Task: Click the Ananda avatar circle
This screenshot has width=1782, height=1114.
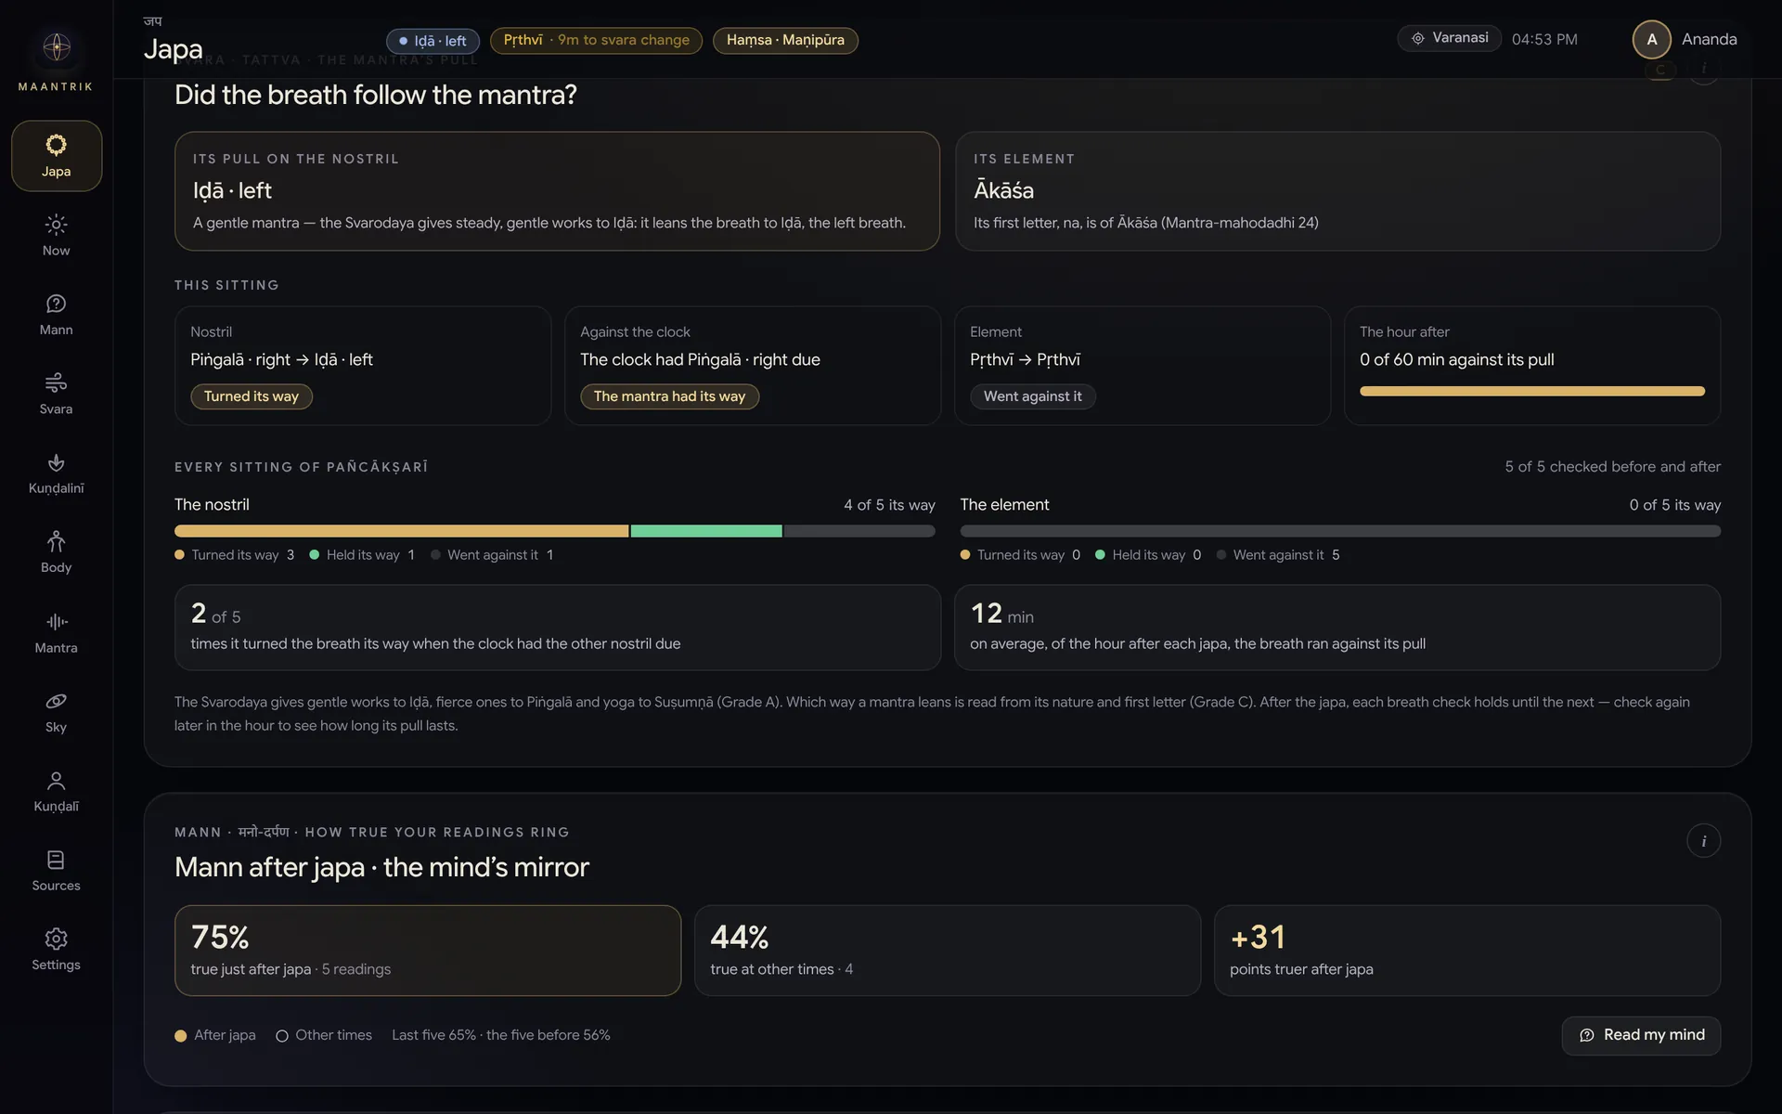Action: pyautogui.click(x=1651, y=39)
